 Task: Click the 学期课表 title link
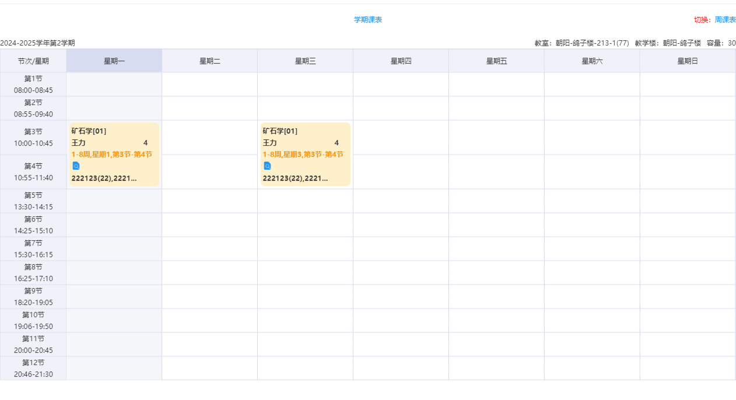(368, 20)
